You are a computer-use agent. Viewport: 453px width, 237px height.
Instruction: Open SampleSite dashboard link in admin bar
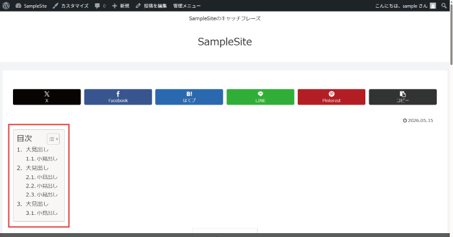31,6
